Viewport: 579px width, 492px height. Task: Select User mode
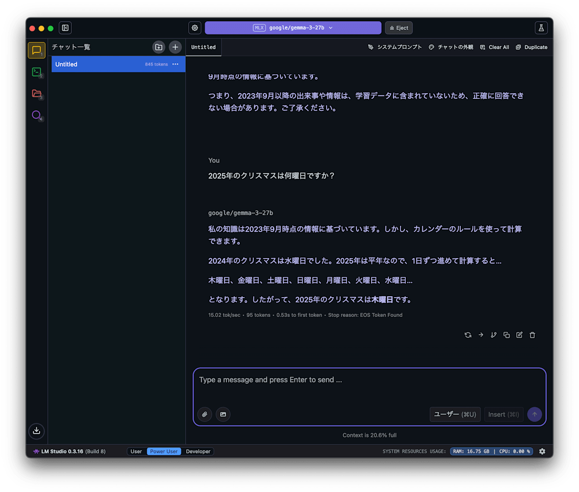tap(137, 451)
